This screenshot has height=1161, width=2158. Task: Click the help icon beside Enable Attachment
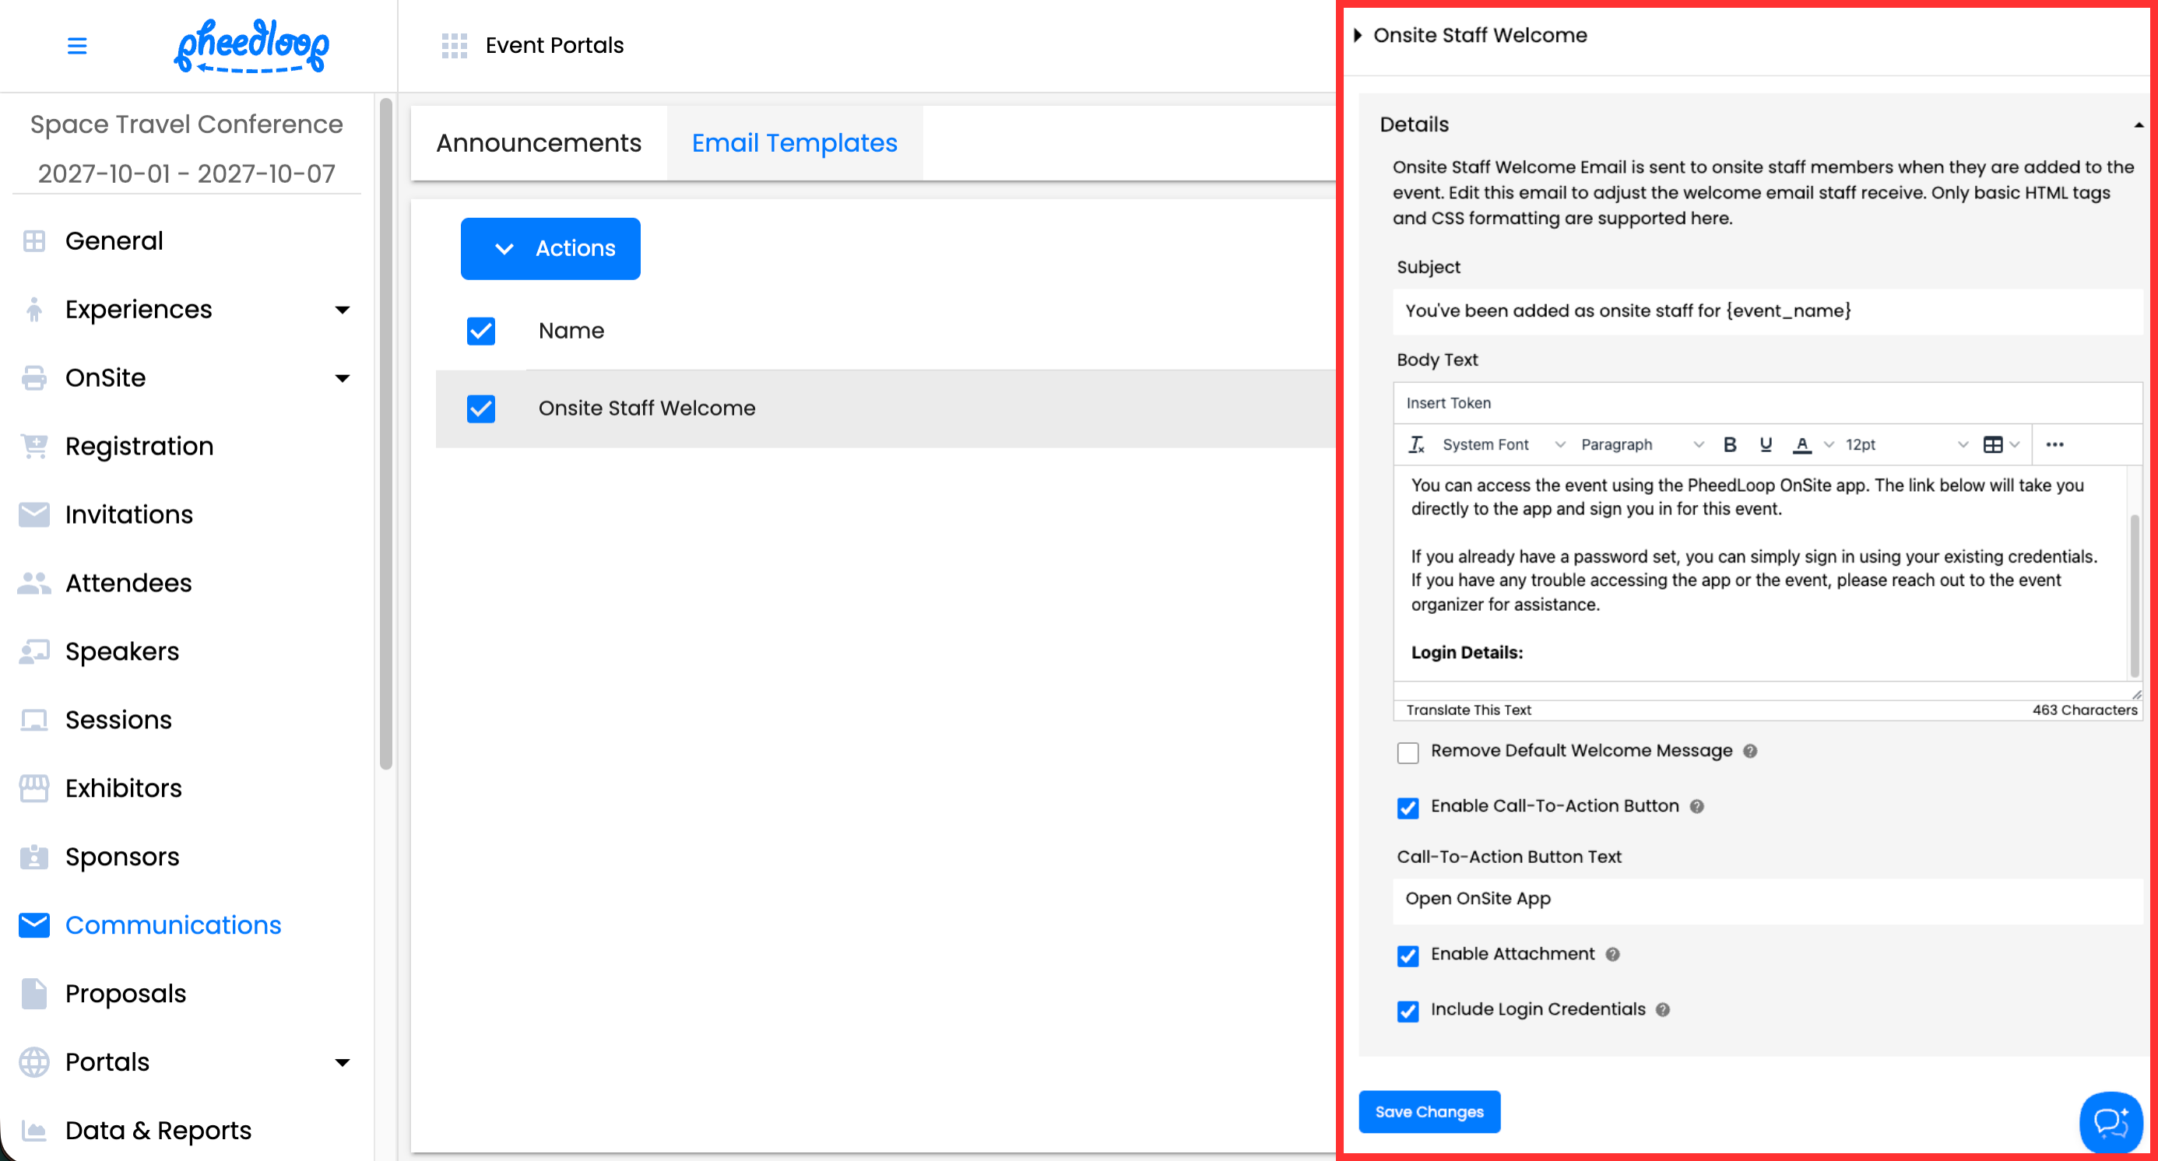1612,954
